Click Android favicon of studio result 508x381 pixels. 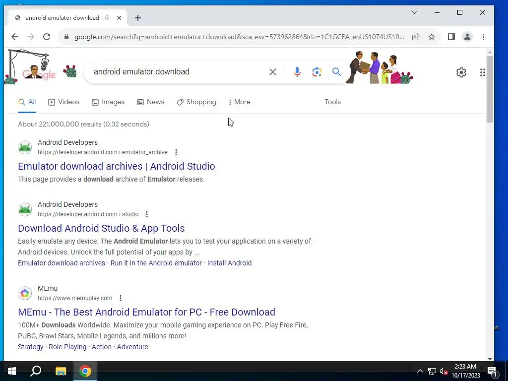(25, 209)
